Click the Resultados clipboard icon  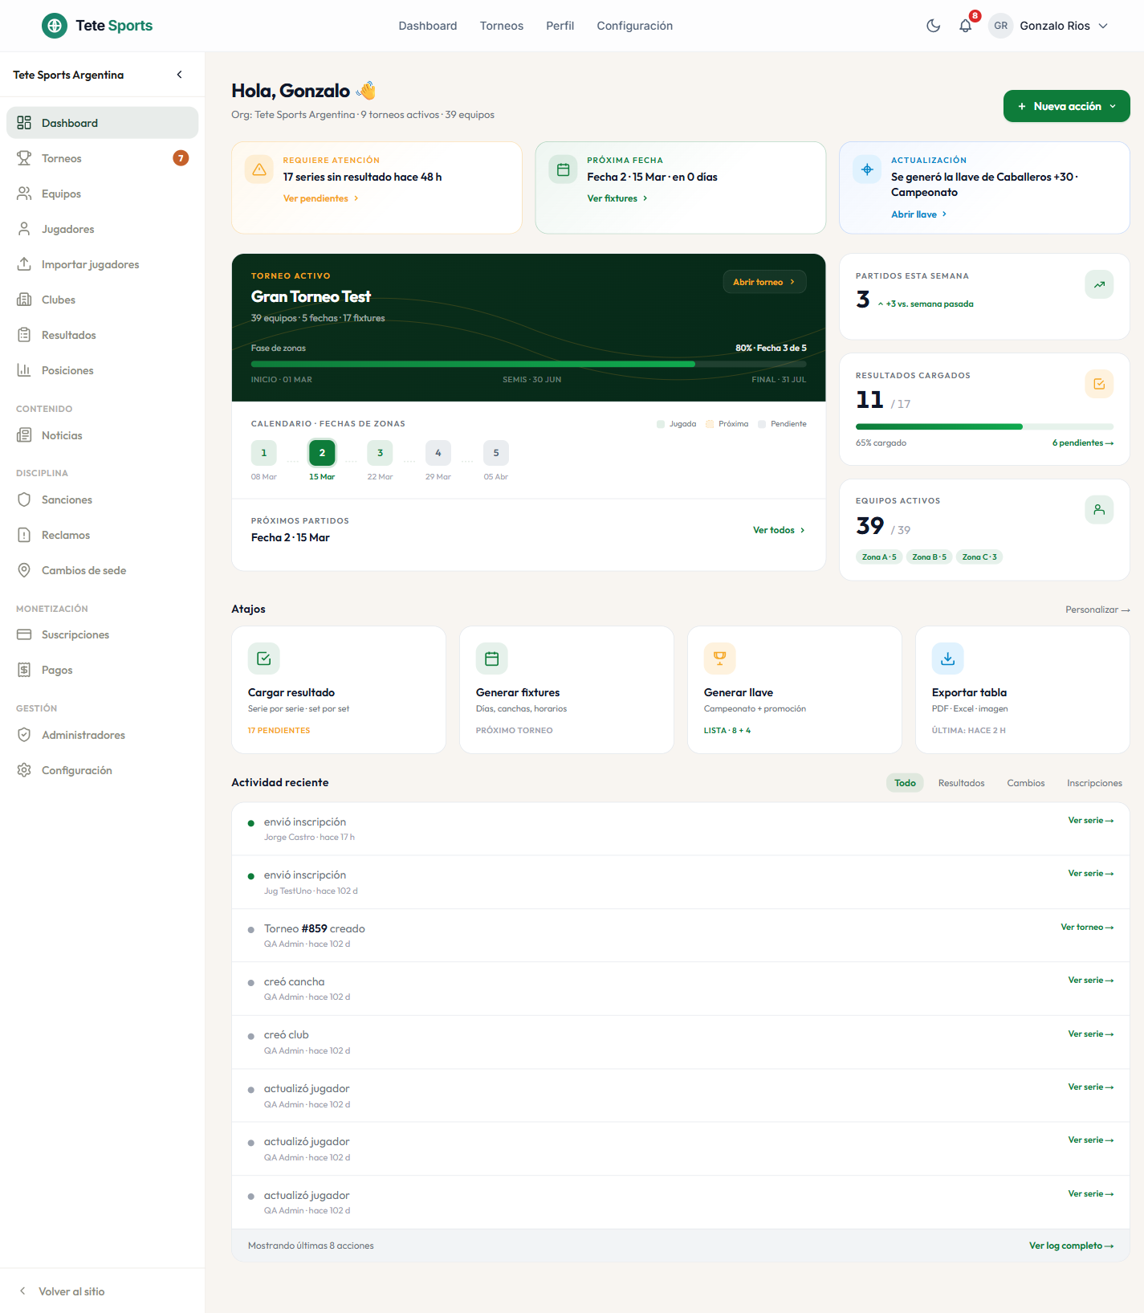click(x=24, y=335)
